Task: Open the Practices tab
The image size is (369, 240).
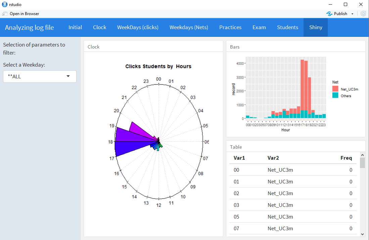Action: coord(230,27)
